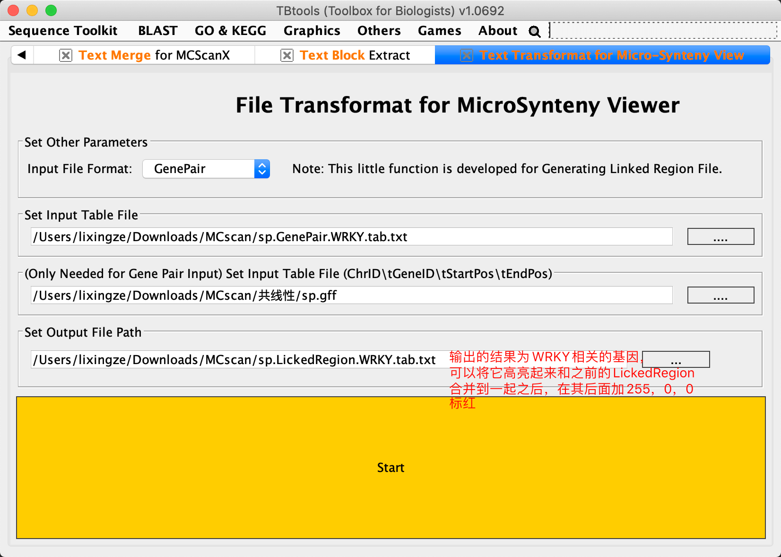Close the Text Merge for MCScanX tab
781x557 pixels.
65,55
